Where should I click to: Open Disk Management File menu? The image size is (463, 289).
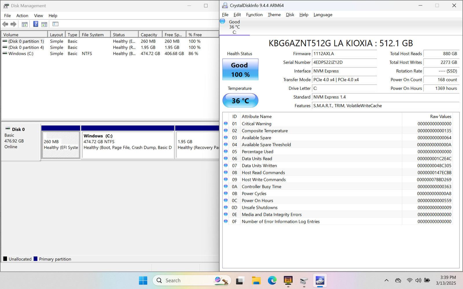[8, 16]
